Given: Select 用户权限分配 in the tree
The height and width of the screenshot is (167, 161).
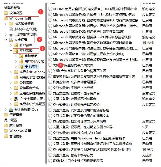Looking at the screenshot, I should pos(34,61).
